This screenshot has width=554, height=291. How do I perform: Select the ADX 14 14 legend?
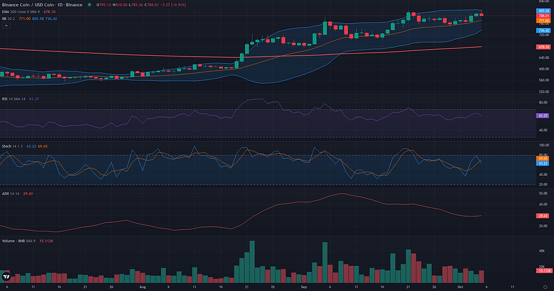(11, 193)
